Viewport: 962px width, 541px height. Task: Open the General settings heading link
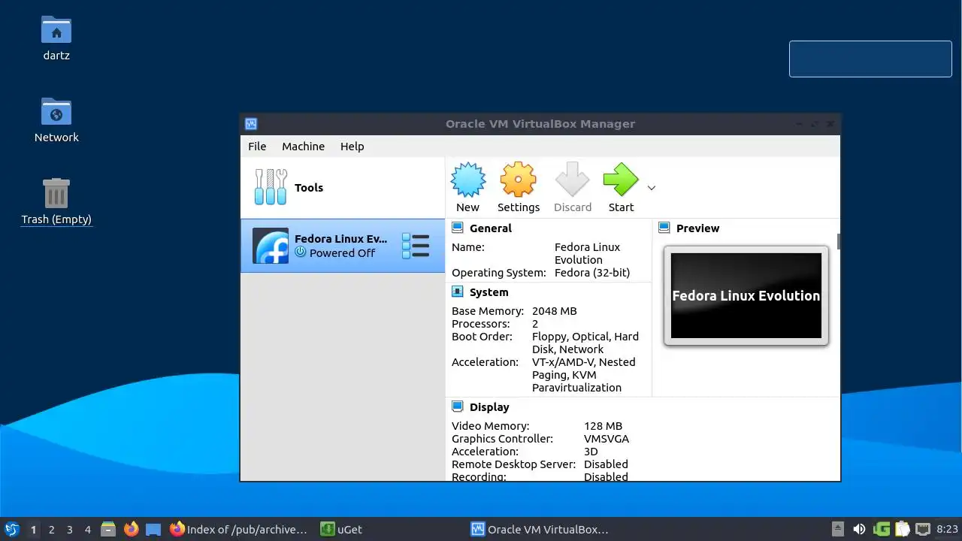[490, 228]
